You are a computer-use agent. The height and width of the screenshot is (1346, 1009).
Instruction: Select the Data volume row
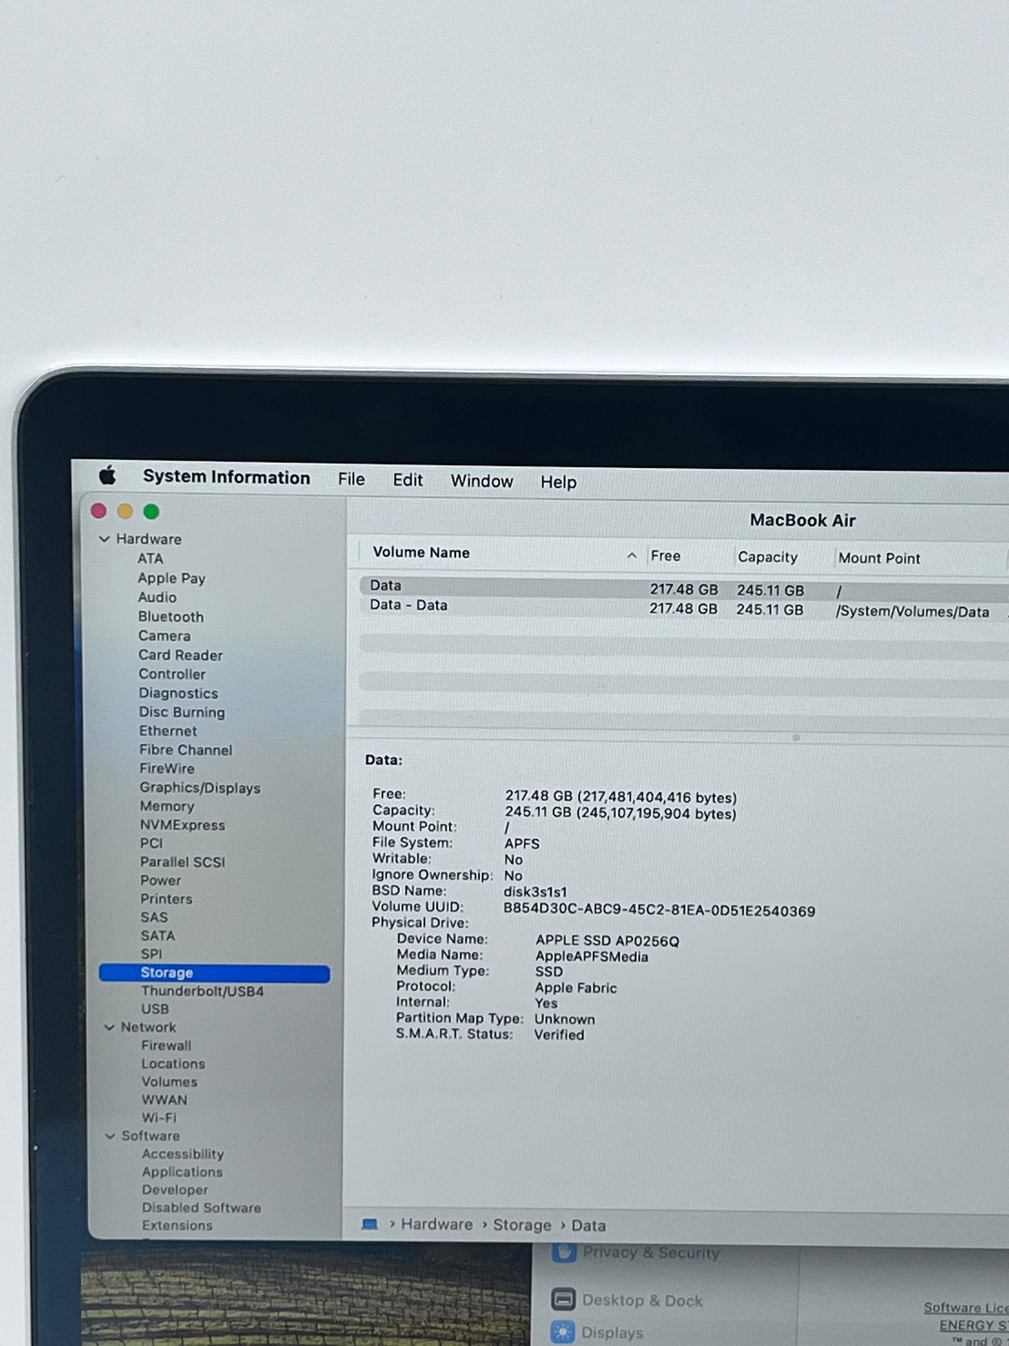coord(684,588)
